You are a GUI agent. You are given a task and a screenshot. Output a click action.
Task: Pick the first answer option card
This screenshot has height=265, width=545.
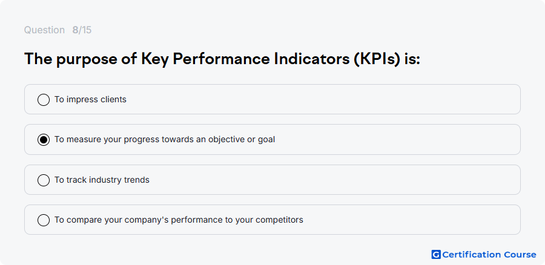point(272,99)
